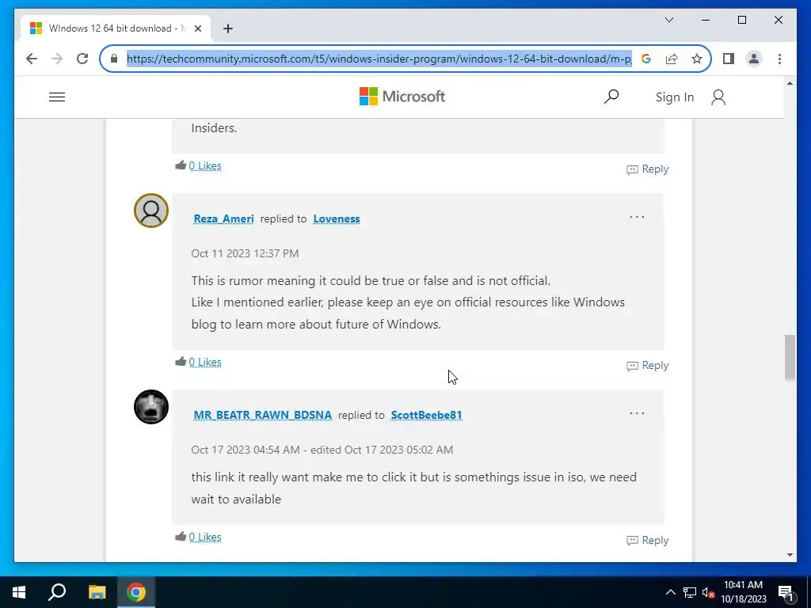Share this page via share icon

tap(672, 59)
